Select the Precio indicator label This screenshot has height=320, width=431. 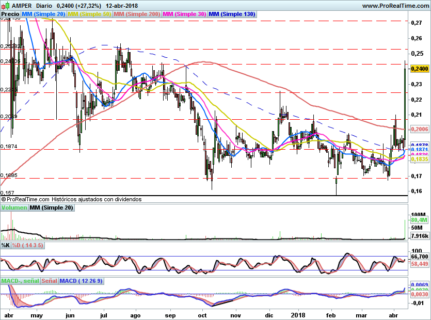pyautogui.click(x=10, y=14)
